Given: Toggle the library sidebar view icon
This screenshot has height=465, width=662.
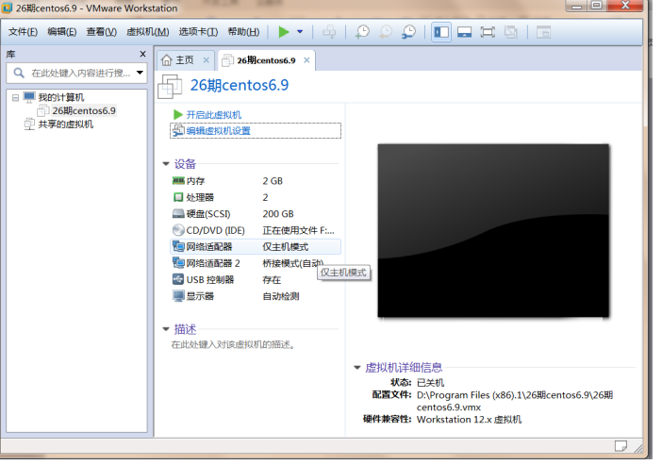Looking at the screenshot, I should click(441, 32).
